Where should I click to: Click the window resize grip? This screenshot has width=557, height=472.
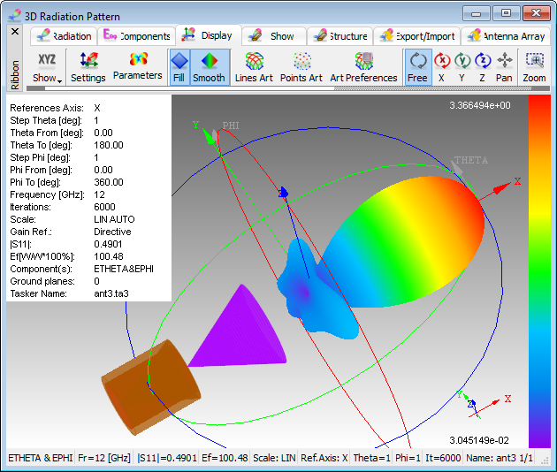[545, 461]
